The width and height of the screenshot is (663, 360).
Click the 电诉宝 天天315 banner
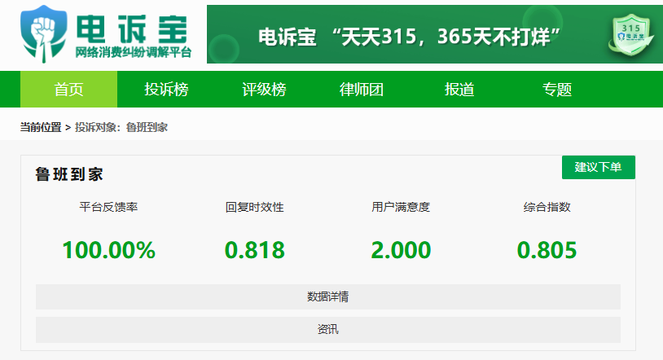[x=435, y=34]
